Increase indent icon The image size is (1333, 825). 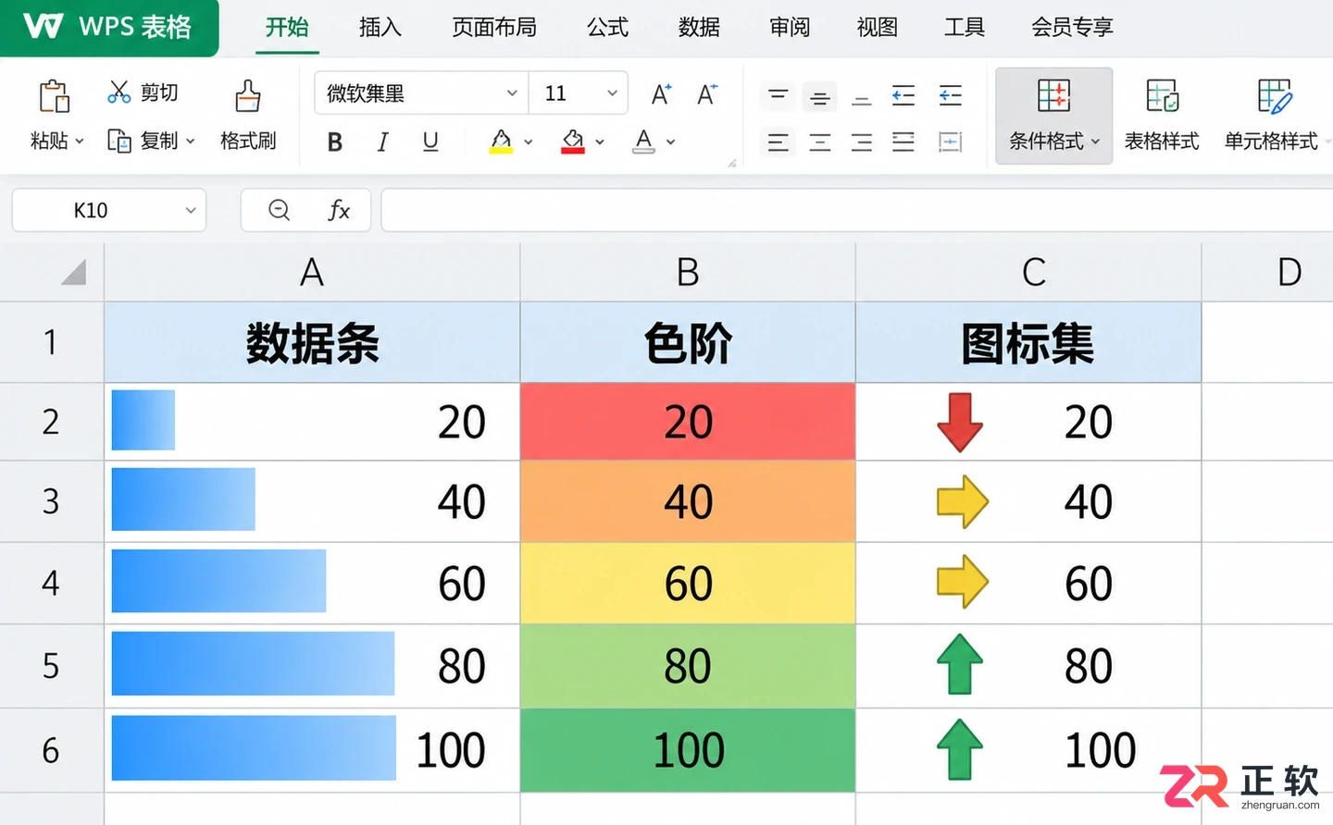point(951,95)
